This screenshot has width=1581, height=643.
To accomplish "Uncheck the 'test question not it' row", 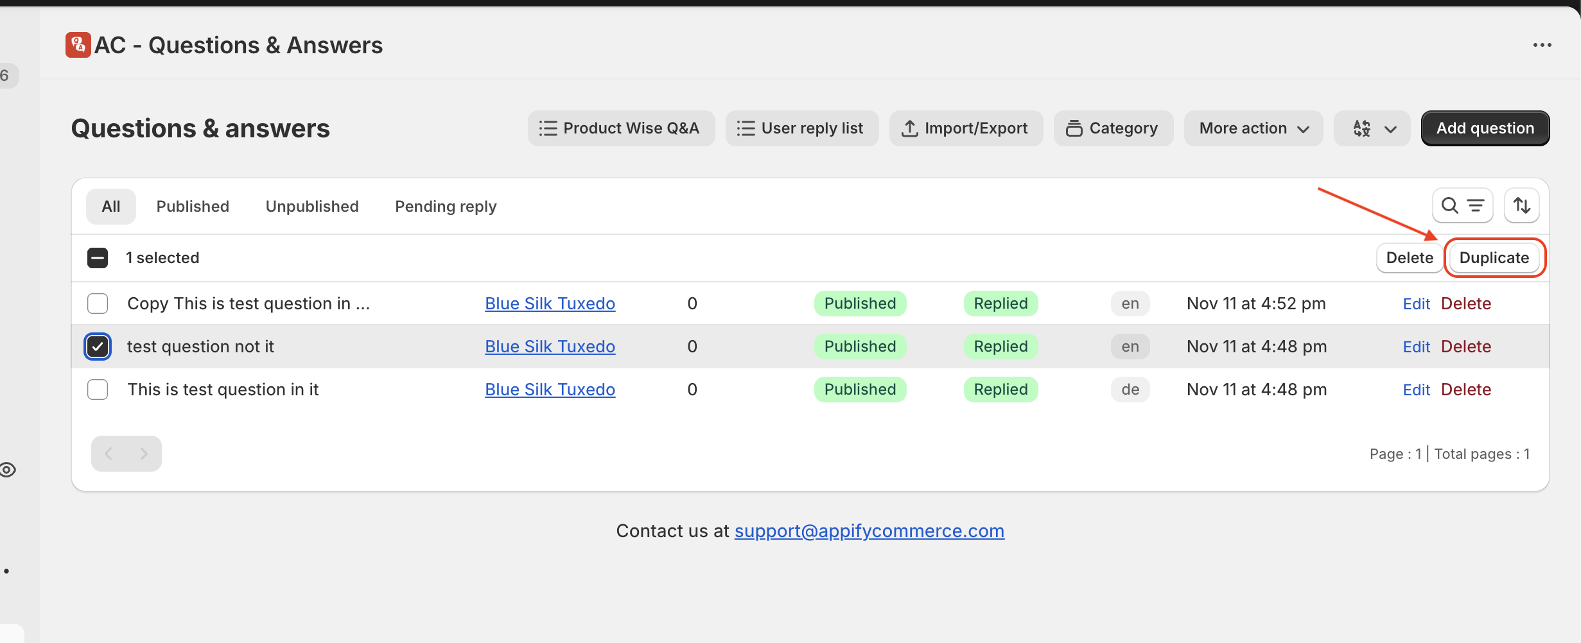I will 98,347.
